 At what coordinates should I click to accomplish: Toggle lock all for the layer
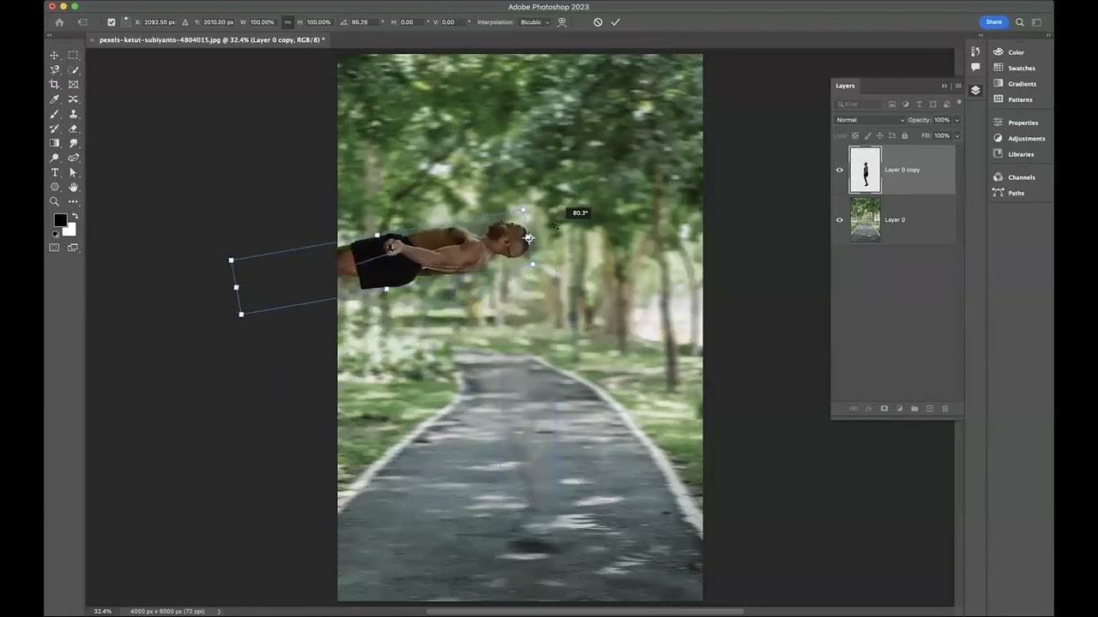pos(904,135)
